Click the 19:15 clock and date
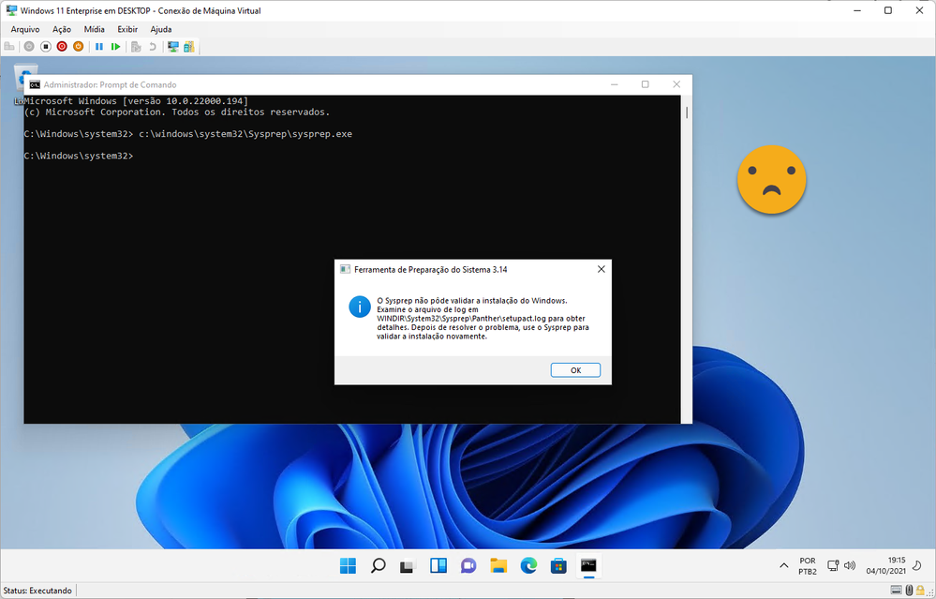This screenshot has height=599, width=936. click(x=886, y=565)
